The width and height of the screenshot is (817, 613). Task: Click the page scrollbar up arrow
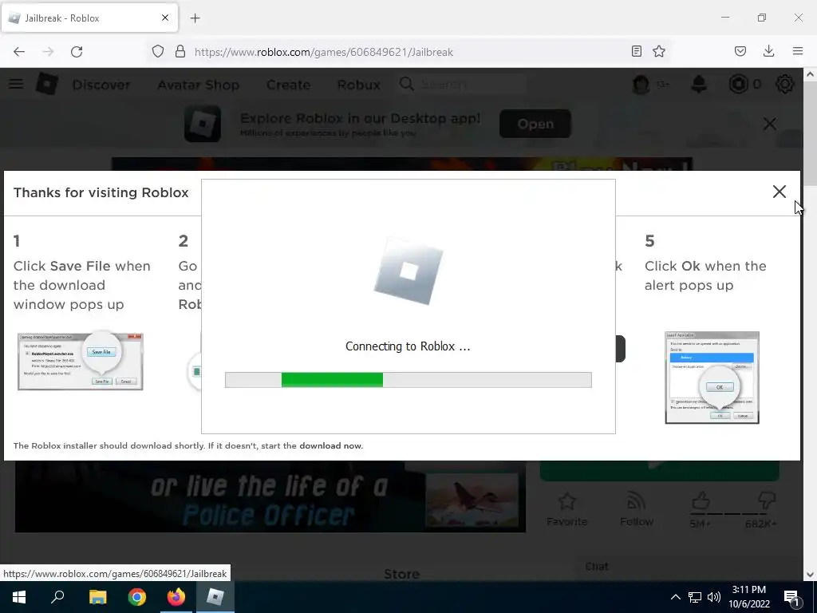[810, 74]
